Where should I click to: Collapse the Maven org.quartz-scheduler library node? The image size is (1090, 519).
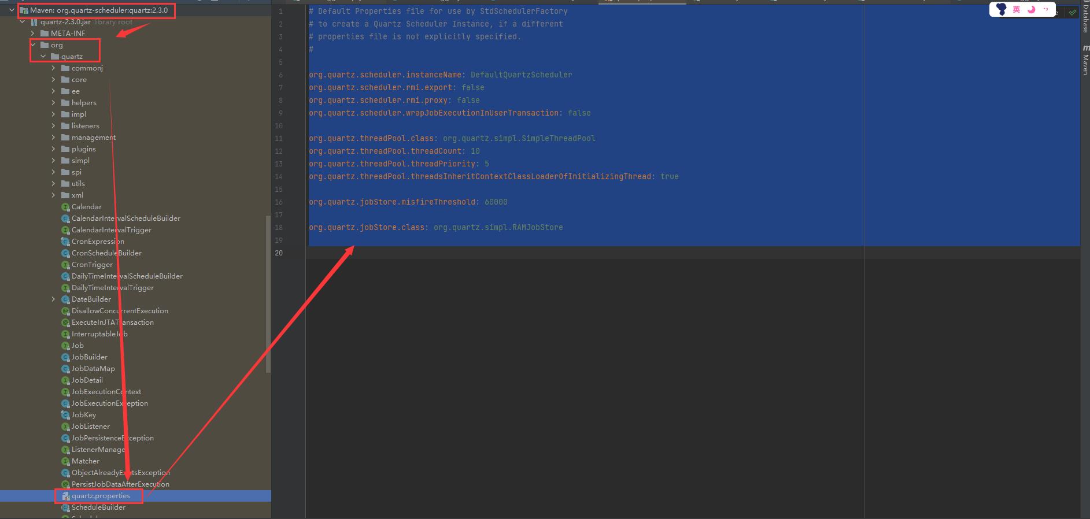[x=12, y=10]
